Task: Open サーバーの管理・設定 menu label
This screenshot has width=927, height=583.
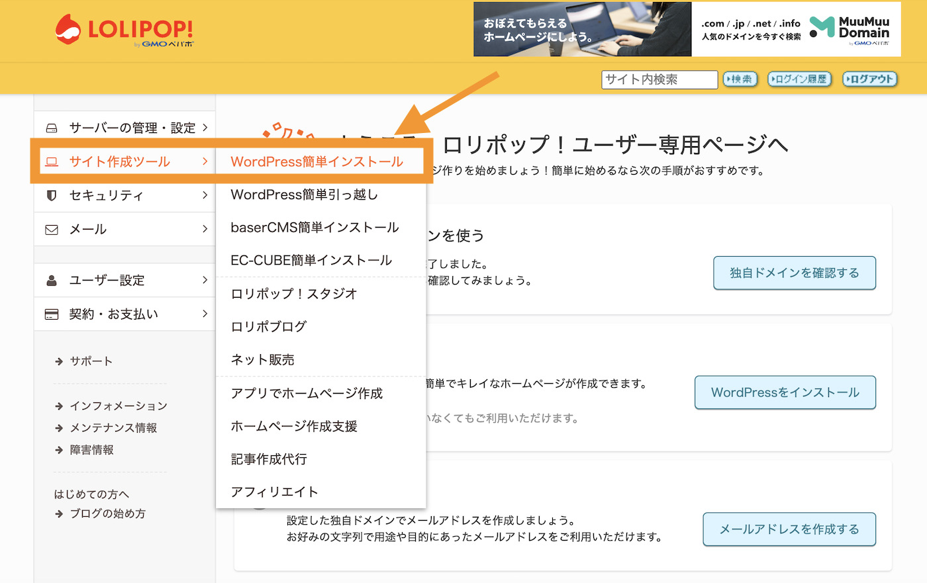Action: tap(132, 128)
